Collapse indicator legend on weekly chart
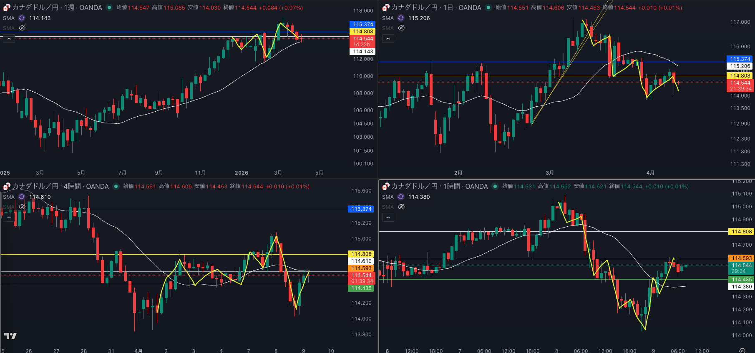Viewport: 755px width, 353px height. pyautogui.click(x=9, y=39)
